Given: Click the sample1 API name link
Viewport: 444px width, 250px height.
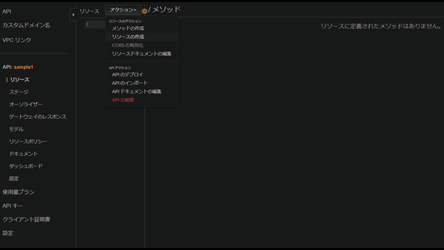Looking at the screenshot, I should pos(24,67).
